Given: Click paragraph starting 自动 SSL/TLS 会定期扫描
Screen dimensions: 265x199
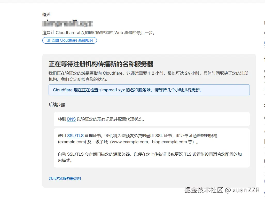Looking at the screenshot, I should coord(150,157).
